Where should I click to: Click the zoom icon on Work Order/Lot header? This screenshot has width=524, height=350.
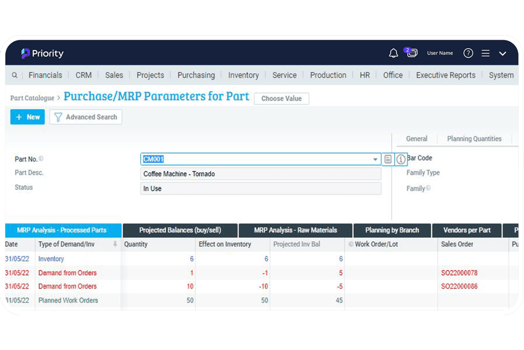pyautogui.click(x=351, y=244)
